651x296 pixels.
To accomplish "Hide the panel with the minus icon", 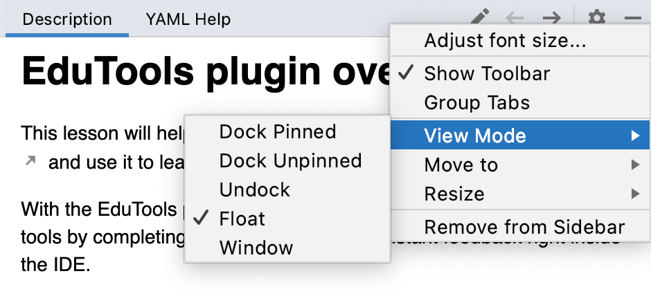I will pyautogui.click(x=633, y=18).
